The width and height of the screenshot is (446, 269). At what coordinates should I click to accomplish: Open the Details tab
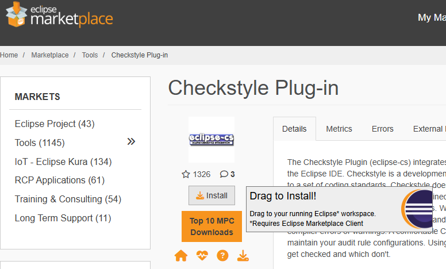294,129
